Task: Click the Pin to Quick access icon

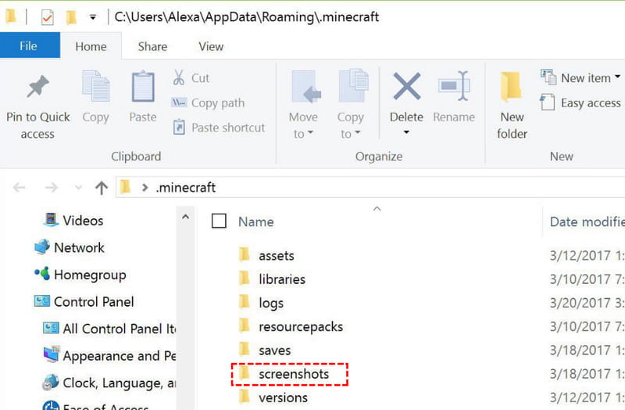Action: (x=37, y=86)
